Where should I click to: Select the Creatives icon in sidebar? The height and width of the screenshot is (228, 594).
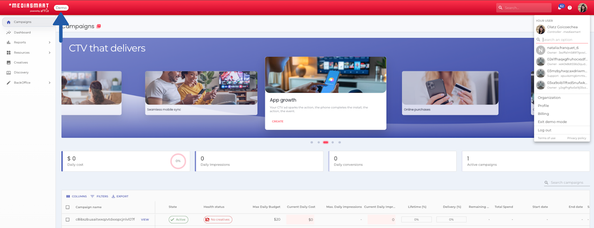[x=9, y=63]
